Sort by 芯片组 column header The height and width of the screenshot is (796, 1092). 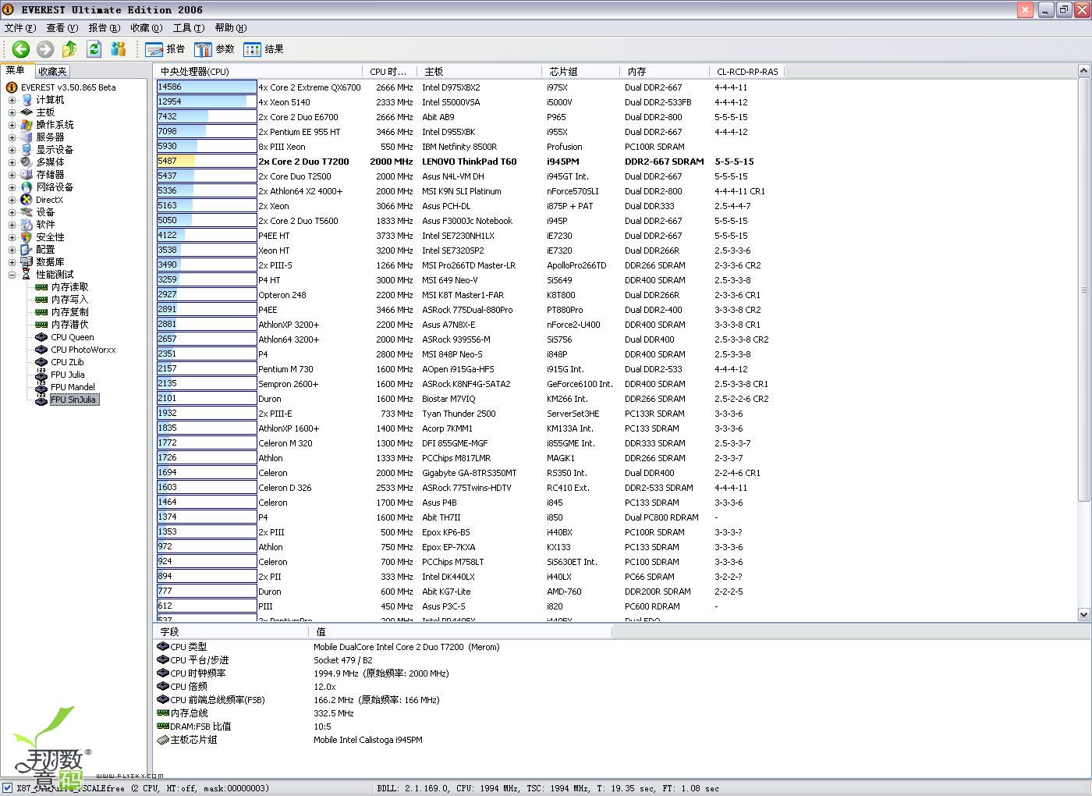pyautogui.click(x=580, y=71)
